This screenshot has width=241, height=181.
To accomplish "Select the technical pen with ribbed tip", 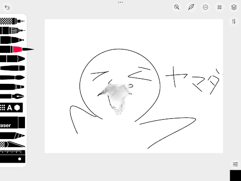I will tap(13, 31).
